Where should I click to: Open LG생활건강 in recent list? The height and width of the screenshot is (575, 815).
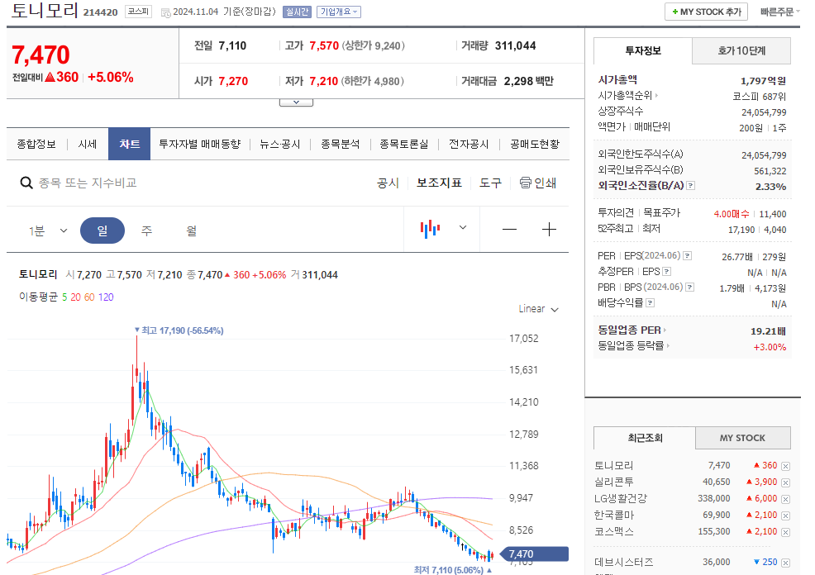621,499
